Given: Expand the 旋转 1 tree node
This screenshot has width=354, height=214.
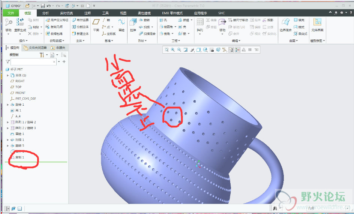Looking at the screenshot, I should 7,105.
